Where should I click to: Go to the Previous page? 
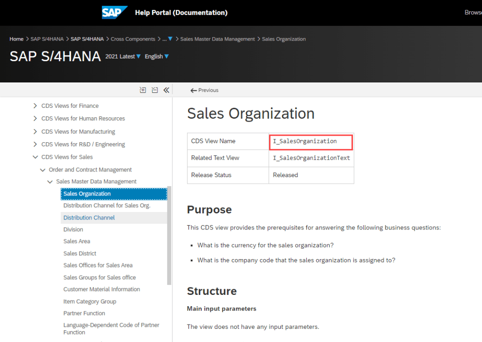(204, 90)
